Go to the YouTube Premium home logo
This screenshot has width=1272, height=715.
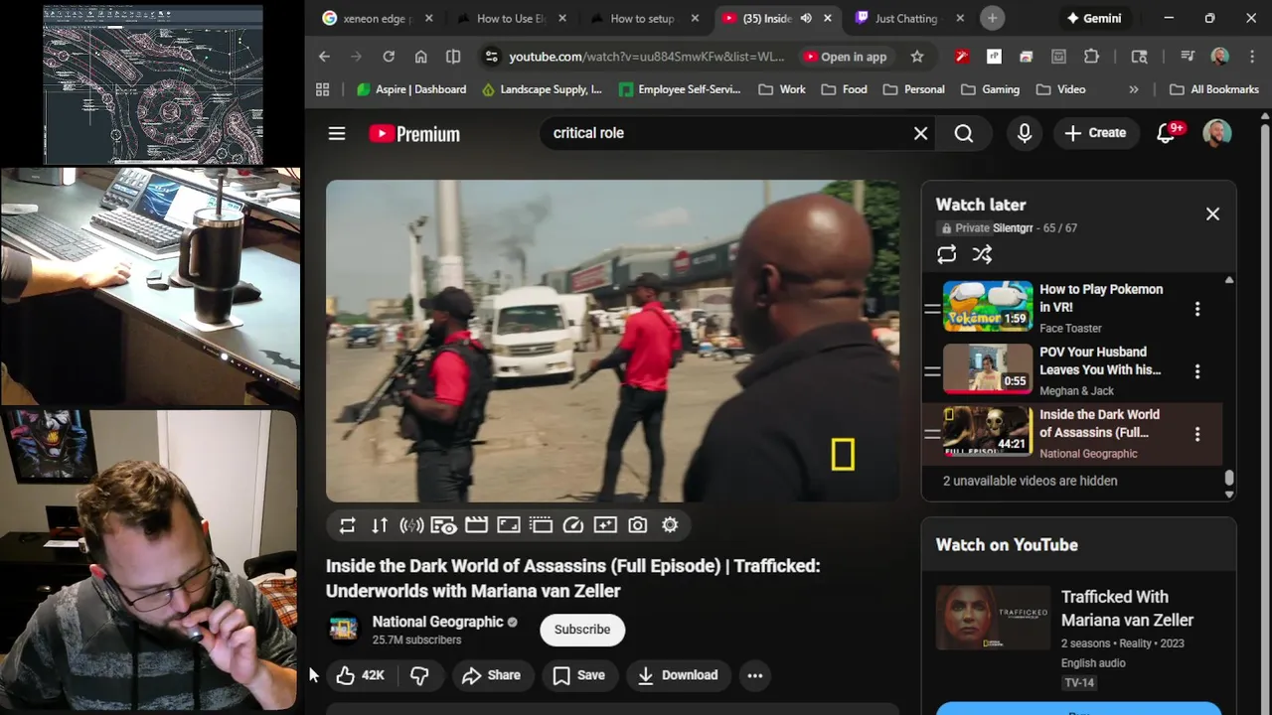coord(413,134)
